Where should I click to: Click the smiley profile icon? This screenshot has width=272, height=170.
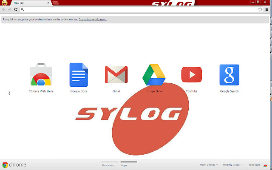[5, 3]
